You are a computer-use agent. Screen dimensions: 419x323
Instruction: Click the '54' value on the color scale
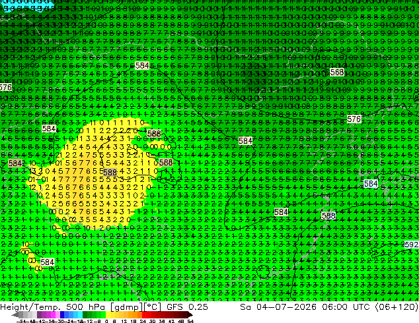[x=190, y=321]
